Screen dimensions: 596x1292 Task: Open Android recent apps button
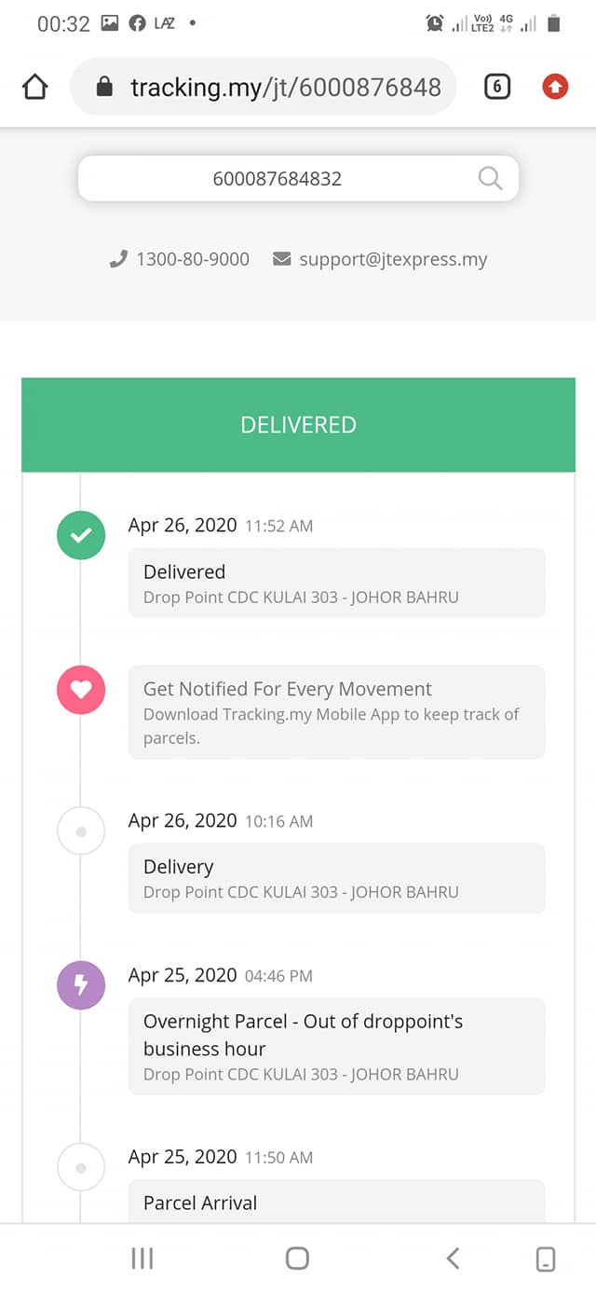[142, 1258]
